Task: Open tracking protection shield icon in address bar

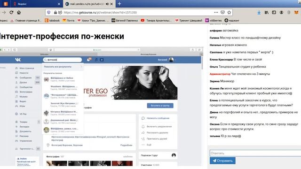Action: [49, 13]
